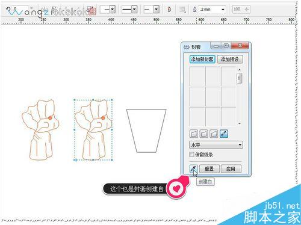Click the close curve toolbar icon
Viewport: 301px width, 225px height.
pyautogui.click(x=169, y=10)
